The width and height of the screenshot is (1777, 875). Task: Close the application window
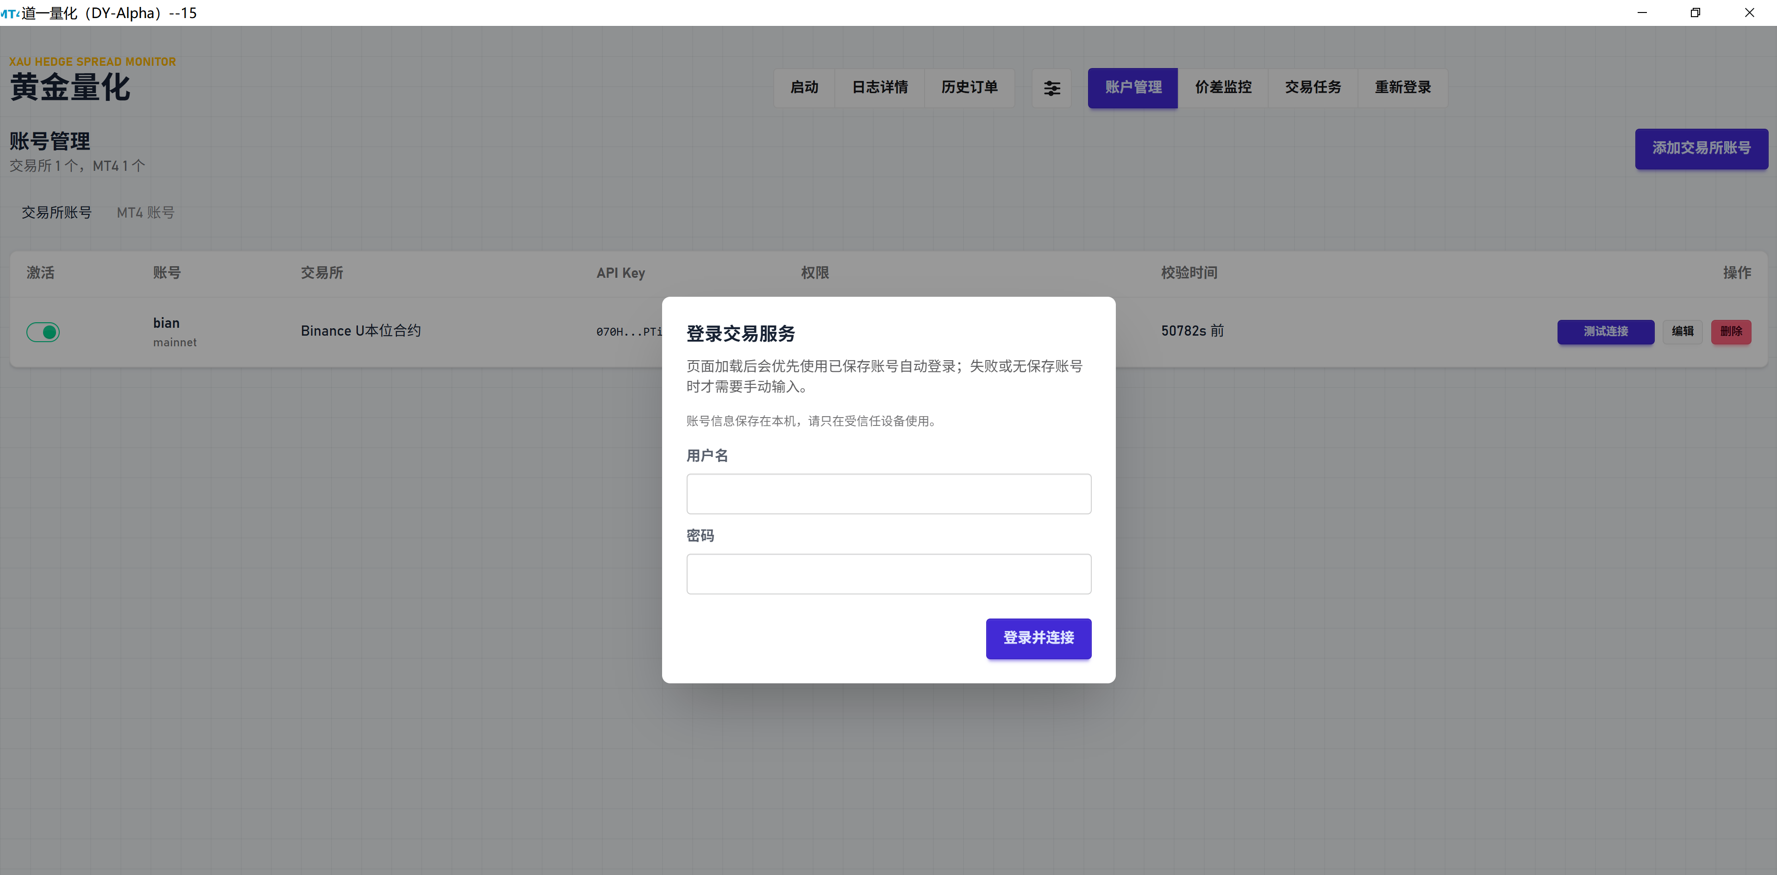click(1749, 13)
